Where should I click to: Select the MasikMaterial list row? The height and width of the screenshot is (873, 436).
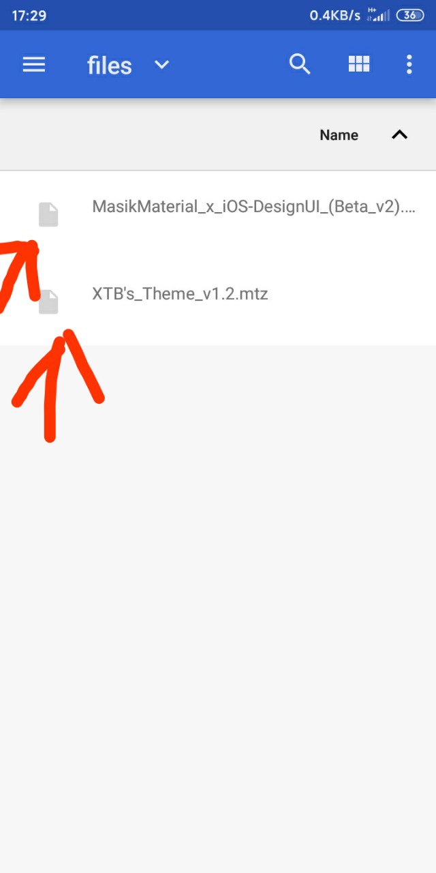click(218, 214)
